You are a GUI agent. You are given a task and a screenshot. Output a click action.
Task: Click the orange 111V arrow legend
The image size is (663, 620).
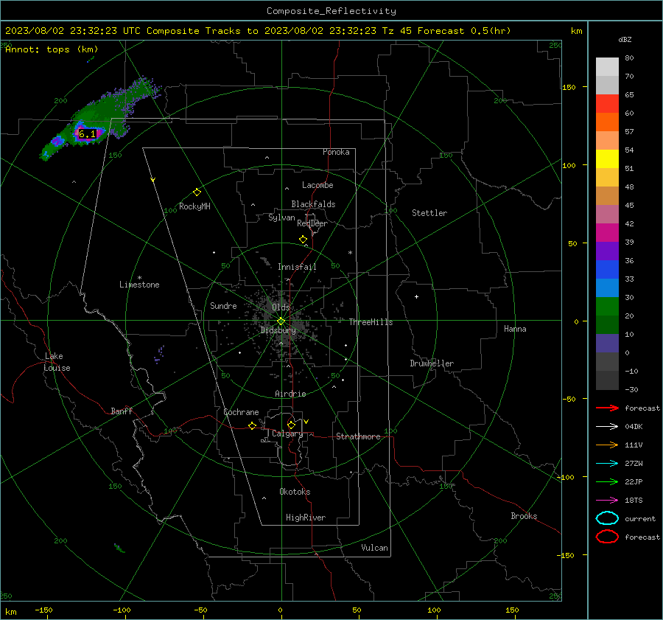[607, 445]
